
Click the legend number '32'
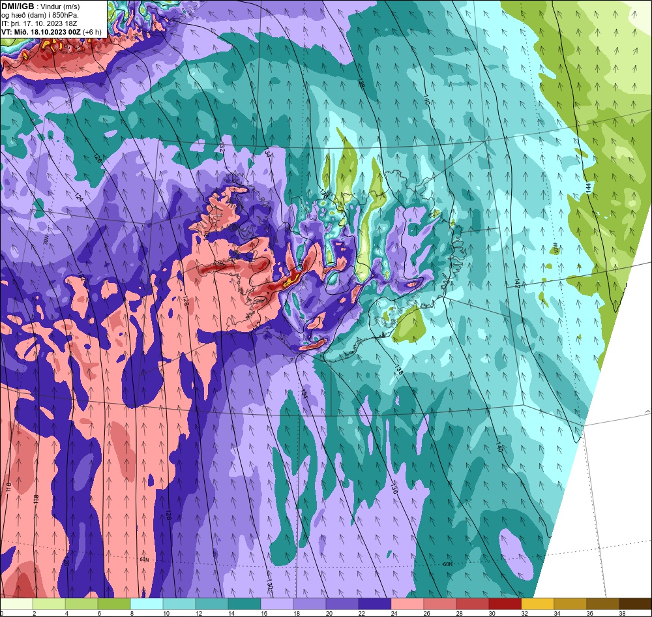pyautogui.click(x=524, y=613)
